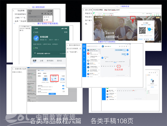Click the send button below the chat input
The width and height of the screenshot is (167, 126).
(127, 75)
